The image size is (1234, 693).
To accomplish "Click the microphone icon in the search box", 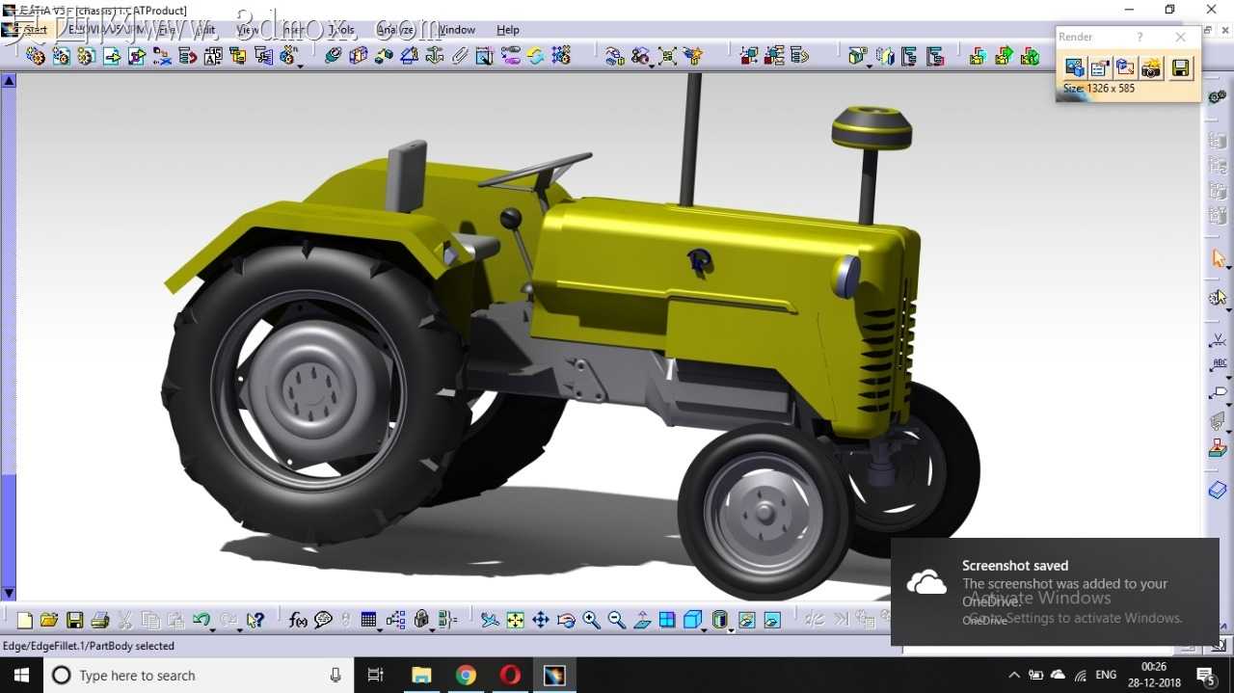I will (x=335, y=675).
